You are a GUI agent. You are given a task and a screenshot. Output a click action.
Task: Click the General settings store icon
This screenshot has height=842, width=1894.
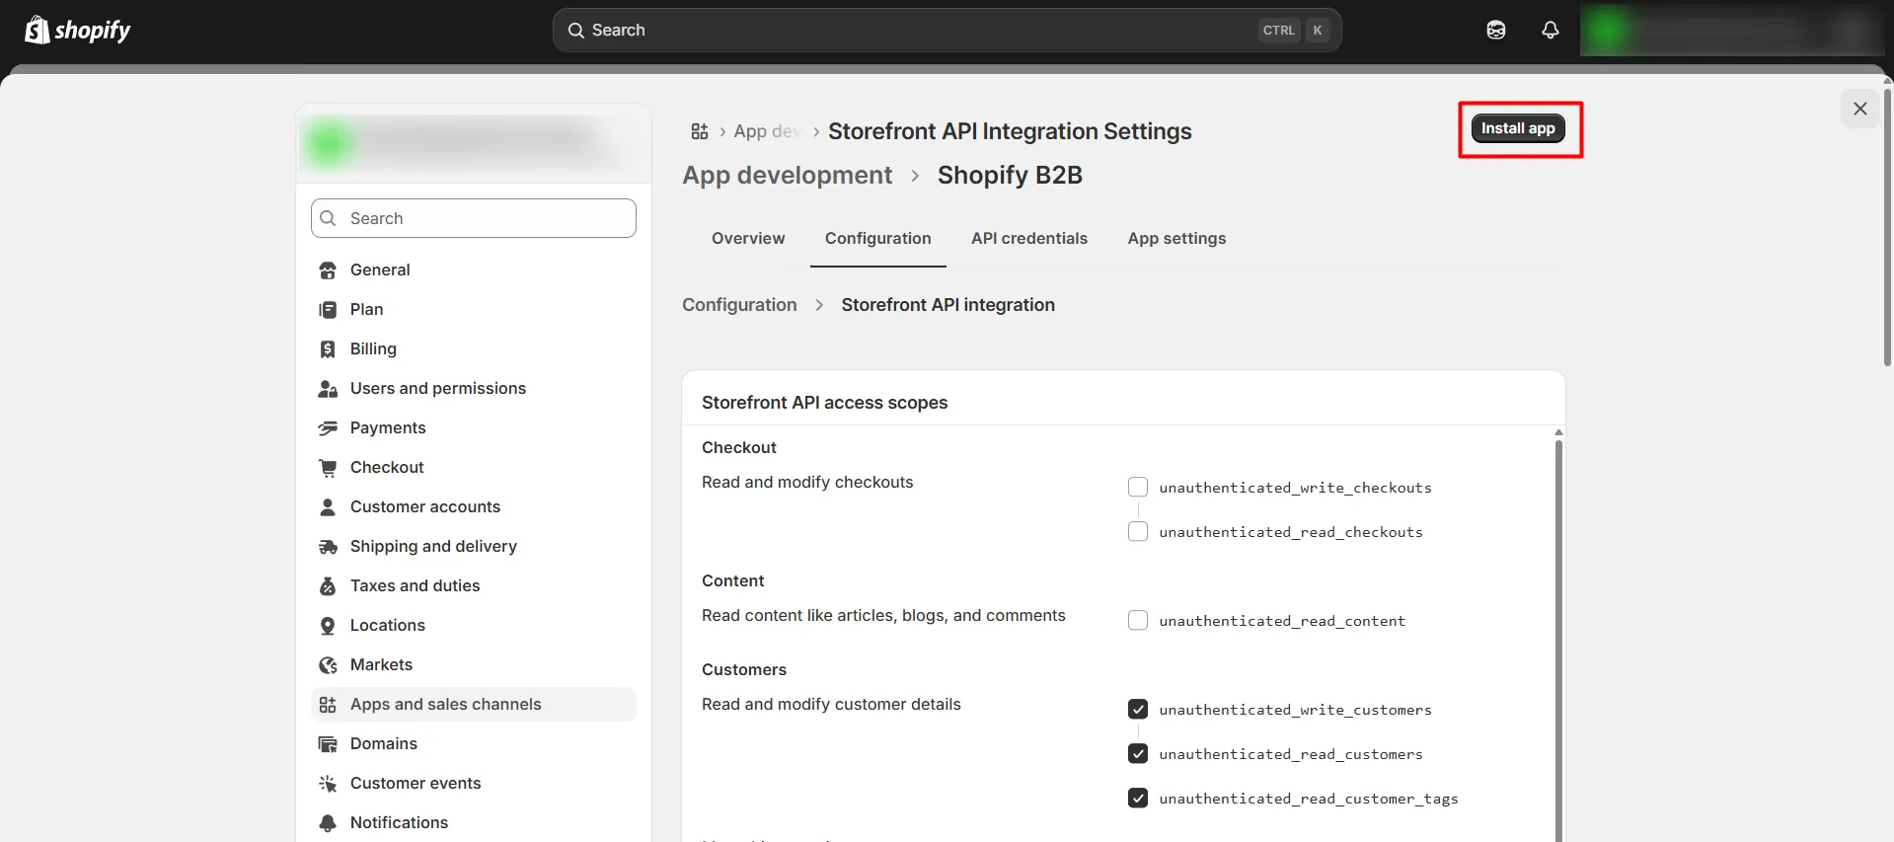pyautogui.click(x=328, y=270)
